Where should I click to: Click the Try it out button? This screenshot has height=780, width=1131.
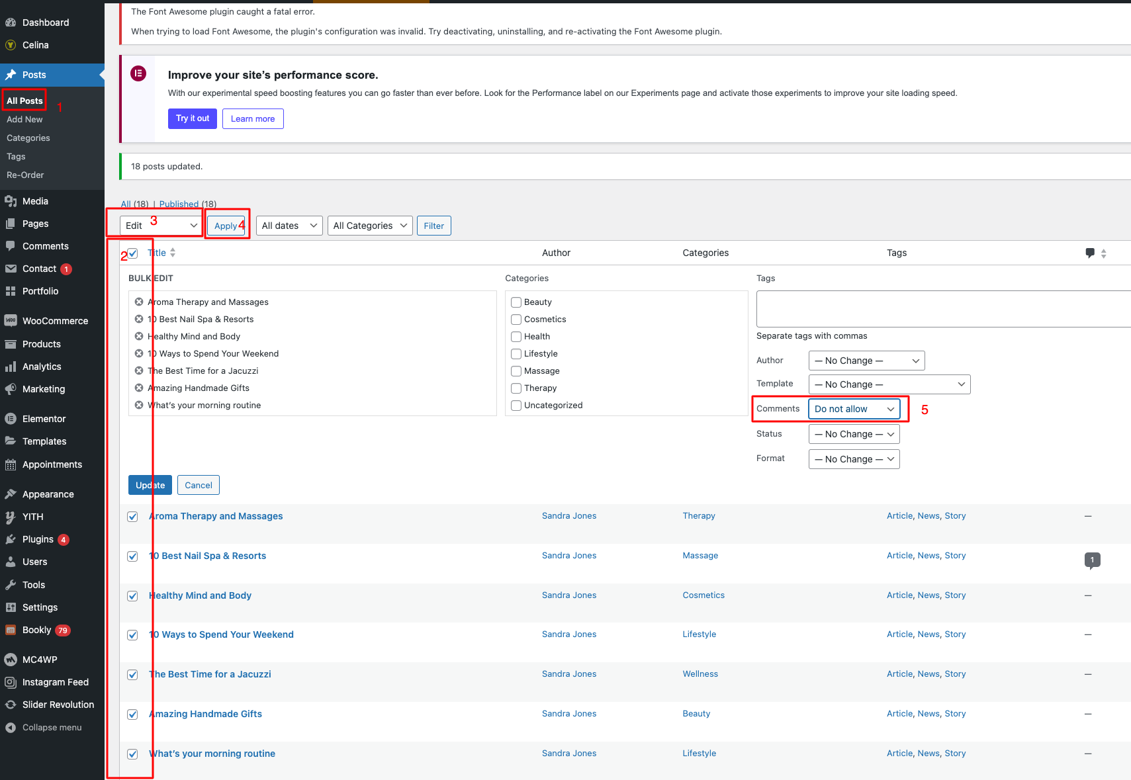193,118
